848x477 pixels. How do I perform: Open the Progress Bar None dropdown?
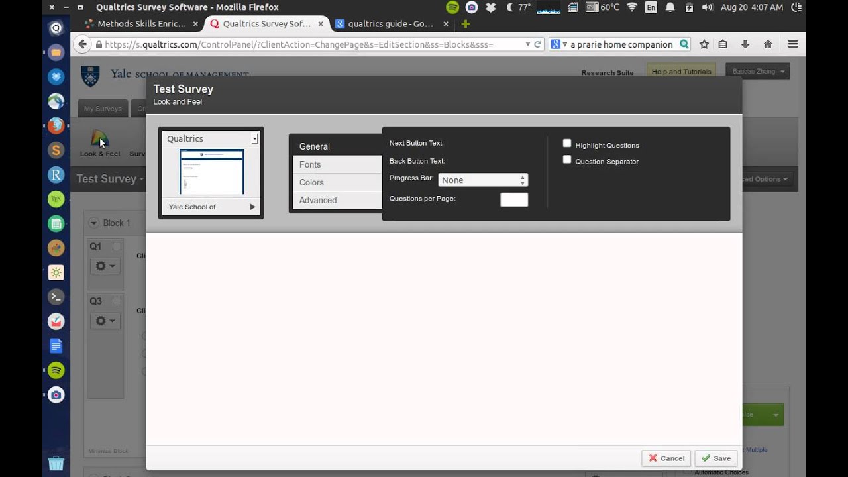click(x=483, y=180)
